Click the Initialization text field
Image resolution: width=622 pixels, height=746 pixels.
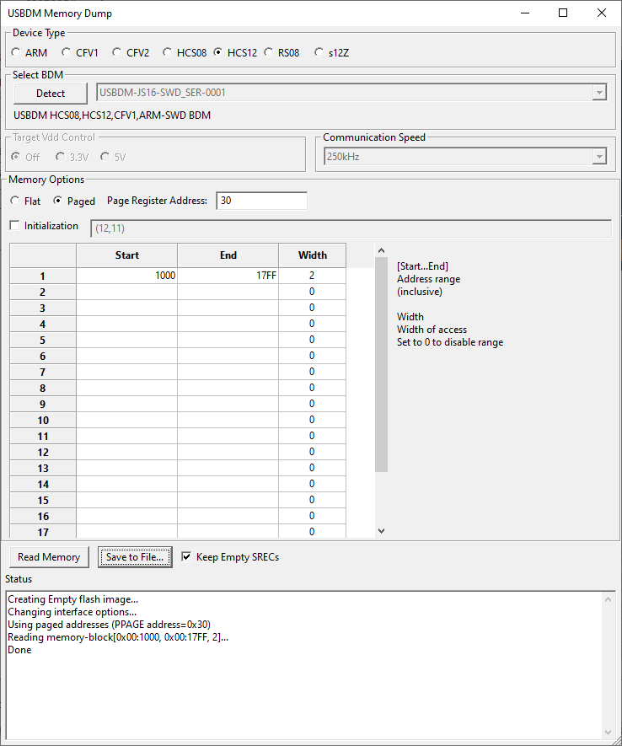(351, 228)
